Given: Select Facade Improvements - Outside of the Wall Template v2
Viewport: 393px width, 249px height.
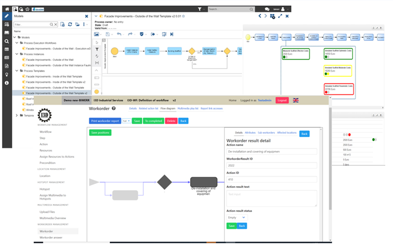Looking at the screenshot, I should click(x=57, y=93).
